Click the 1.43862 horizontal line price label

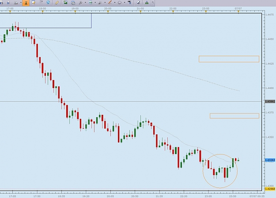(x=270, y=102)
